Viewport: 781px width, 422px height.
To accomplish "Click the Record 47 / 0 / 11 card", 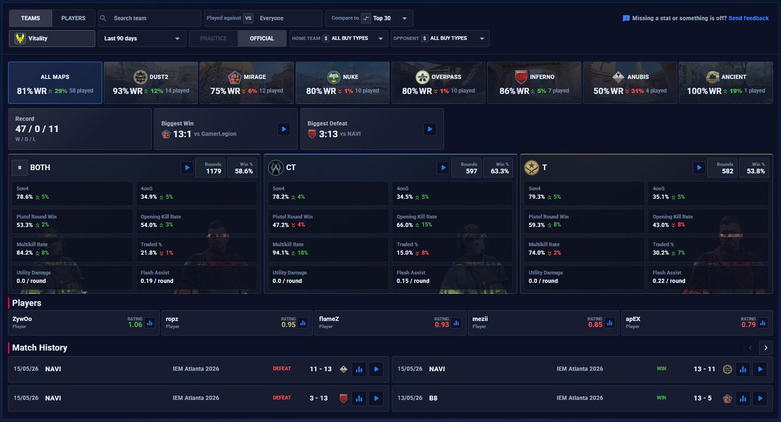I will pos(78,130).
